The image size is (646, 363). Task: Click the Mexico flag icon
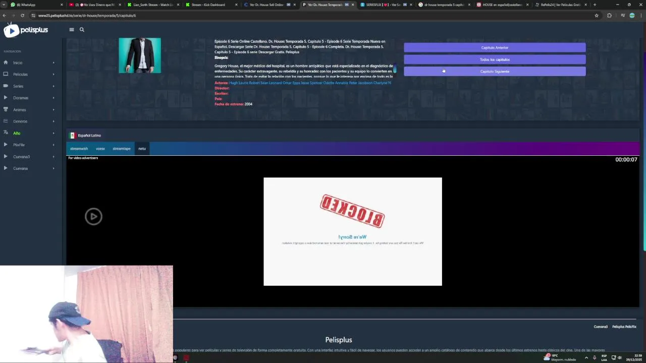tap(73, 136)
